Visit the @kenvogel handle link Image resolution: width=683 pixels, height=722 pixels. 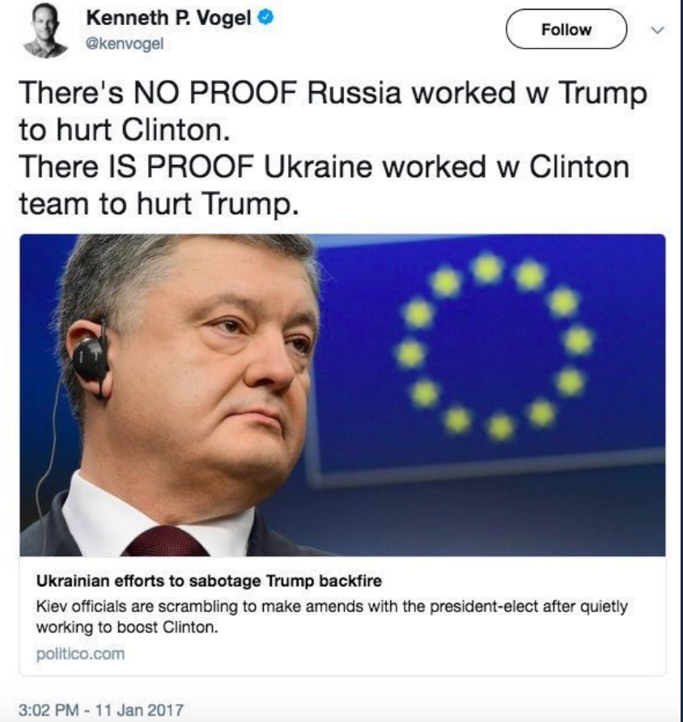click(x=125, y=44)
